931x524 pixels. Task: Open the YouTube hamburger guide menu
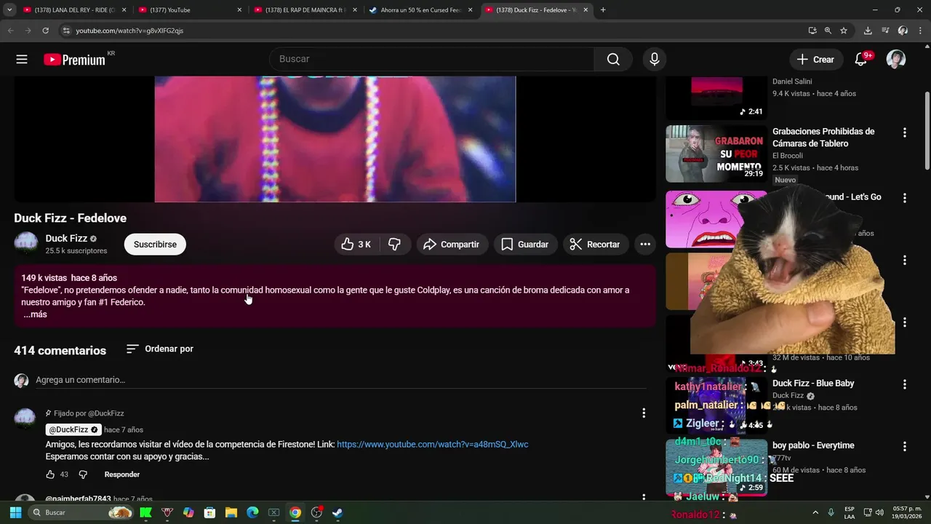(22, 60)
